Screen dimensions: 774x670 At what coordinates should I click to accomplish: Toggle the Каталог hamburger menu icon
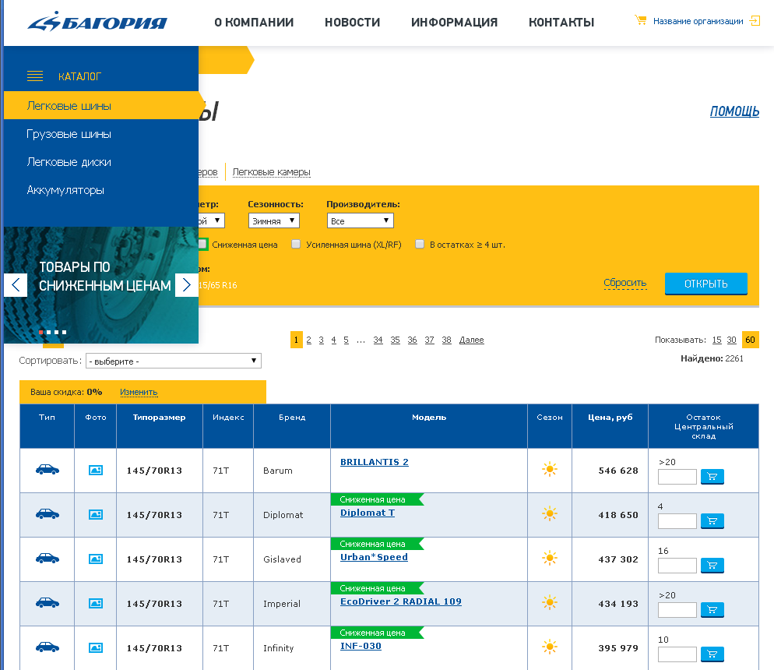pos(35,76)
